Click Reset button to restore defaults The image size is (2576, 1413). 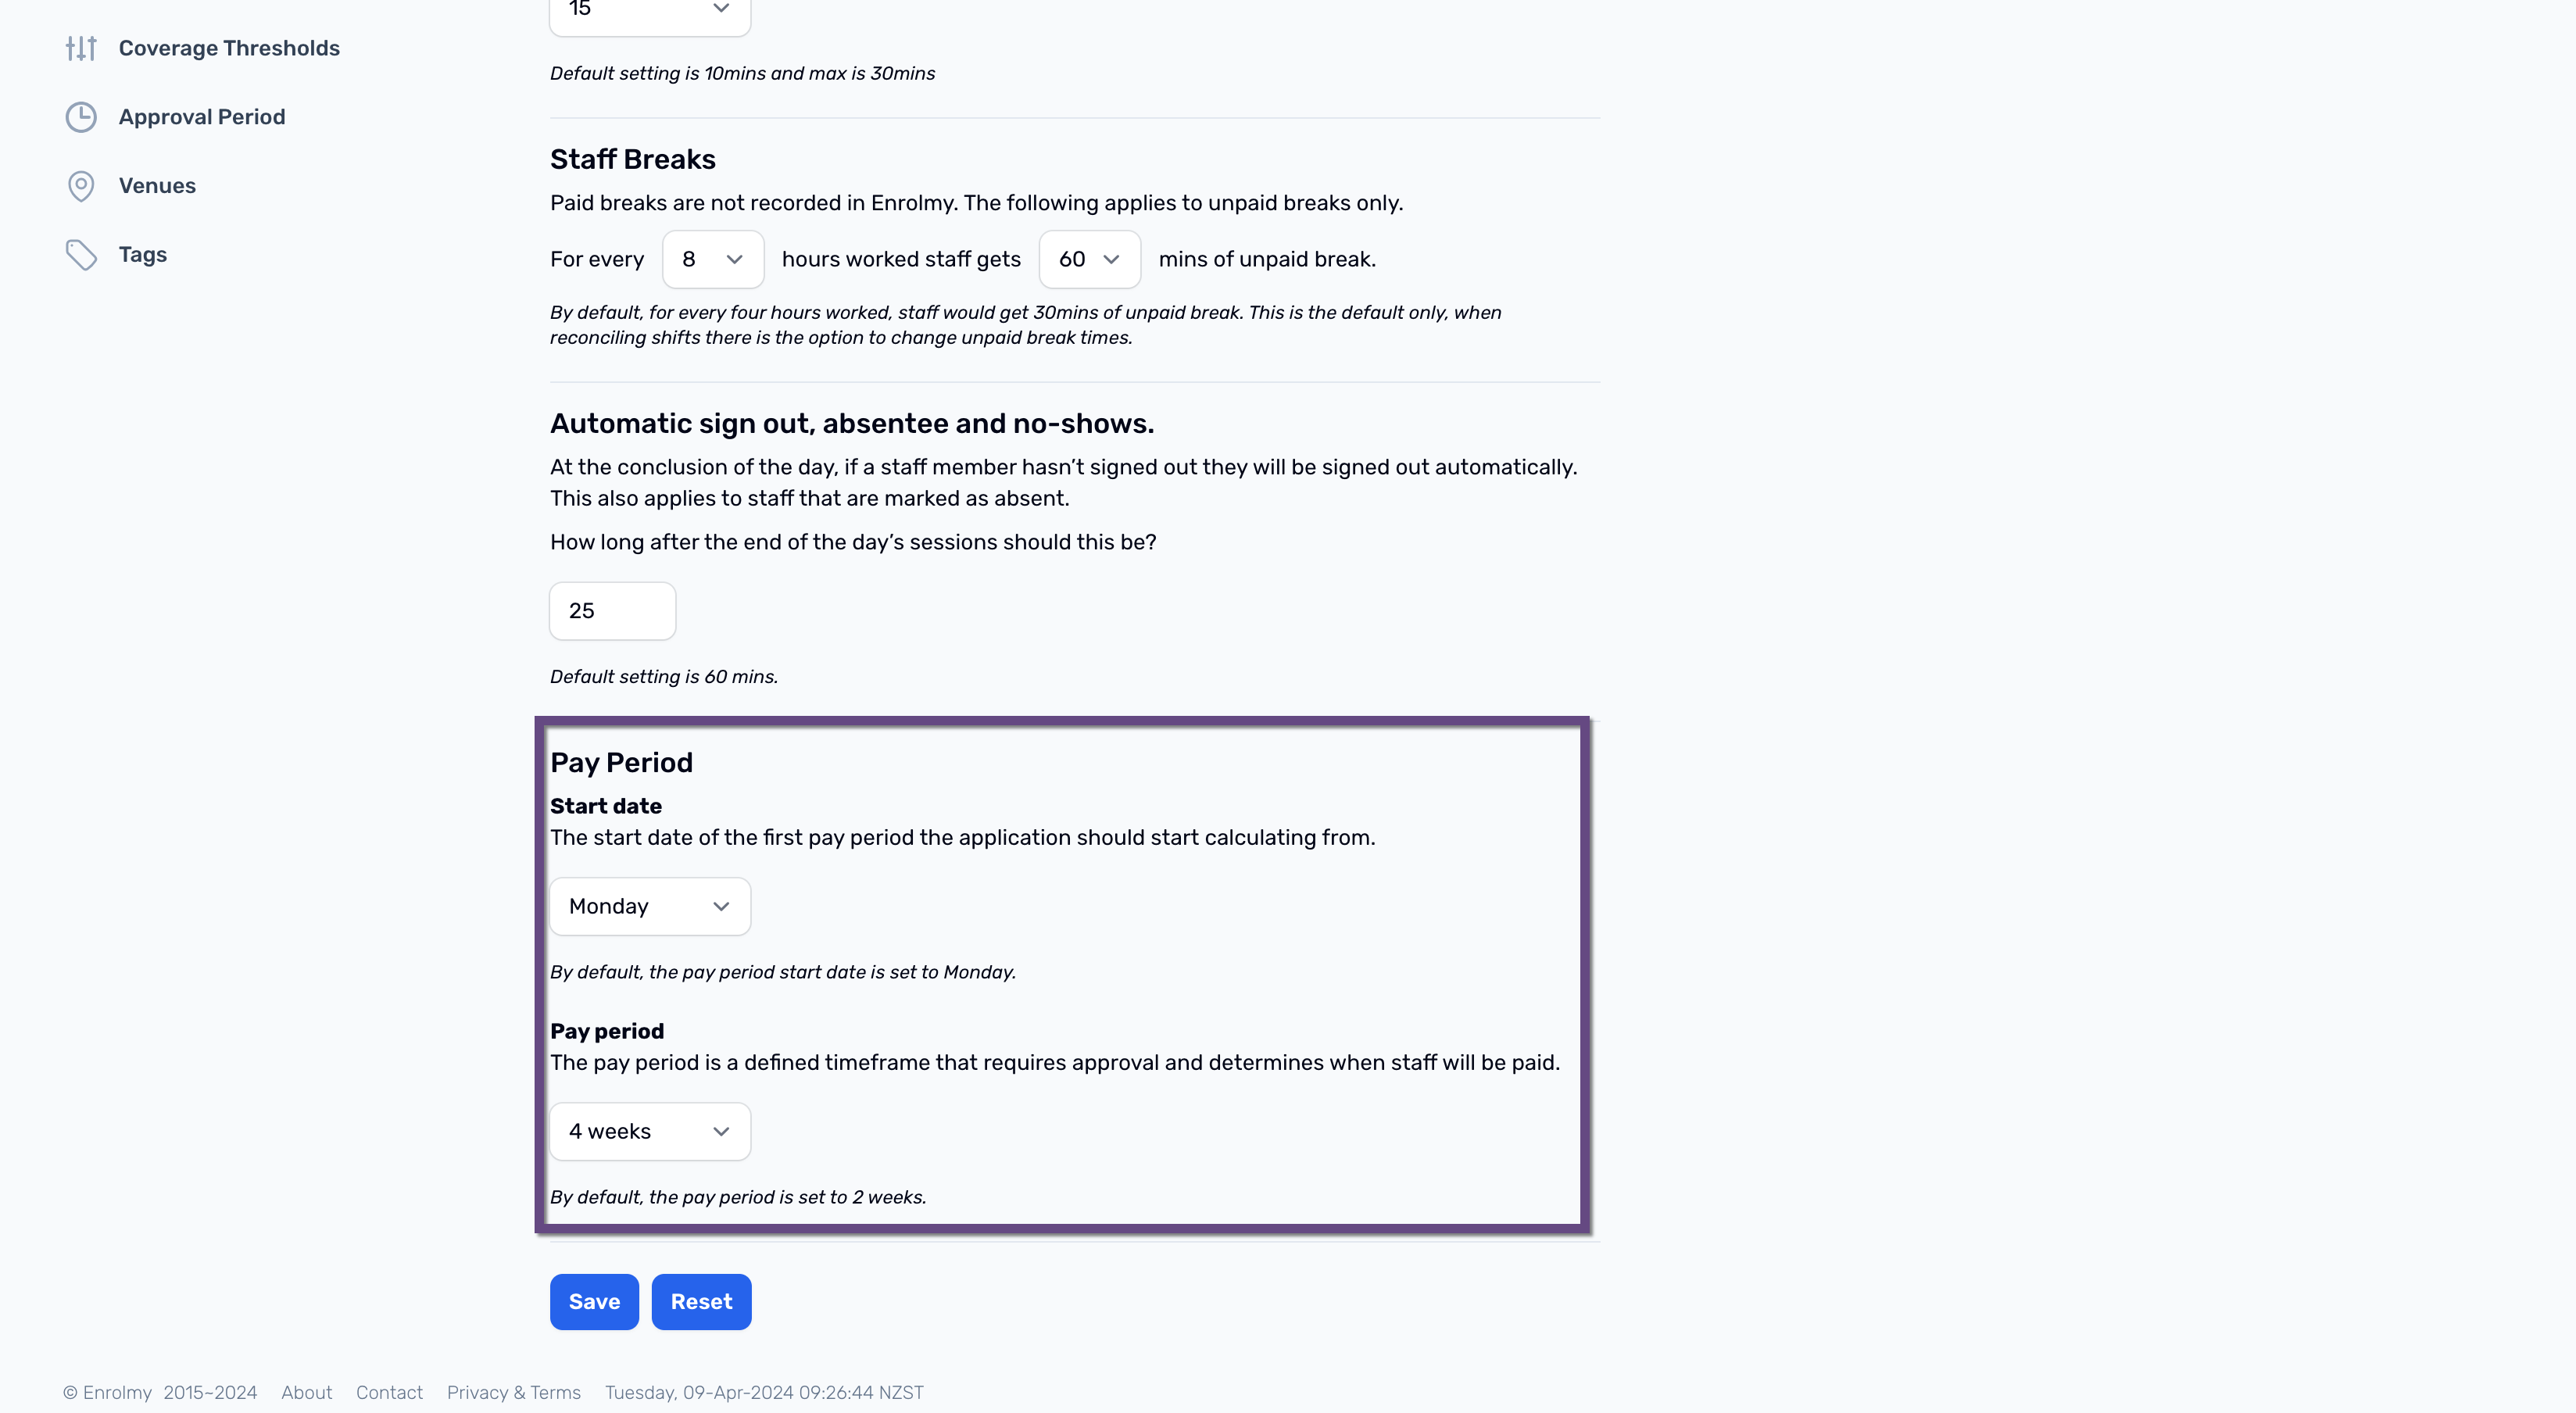(701, 1301)
